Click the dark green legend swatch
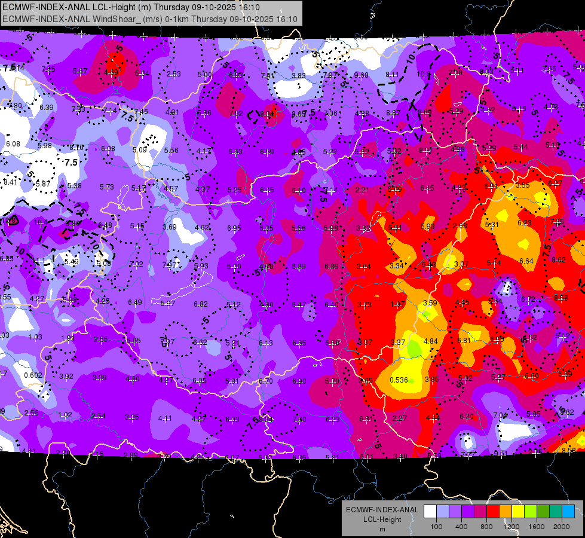 click(x=543, y=511)
